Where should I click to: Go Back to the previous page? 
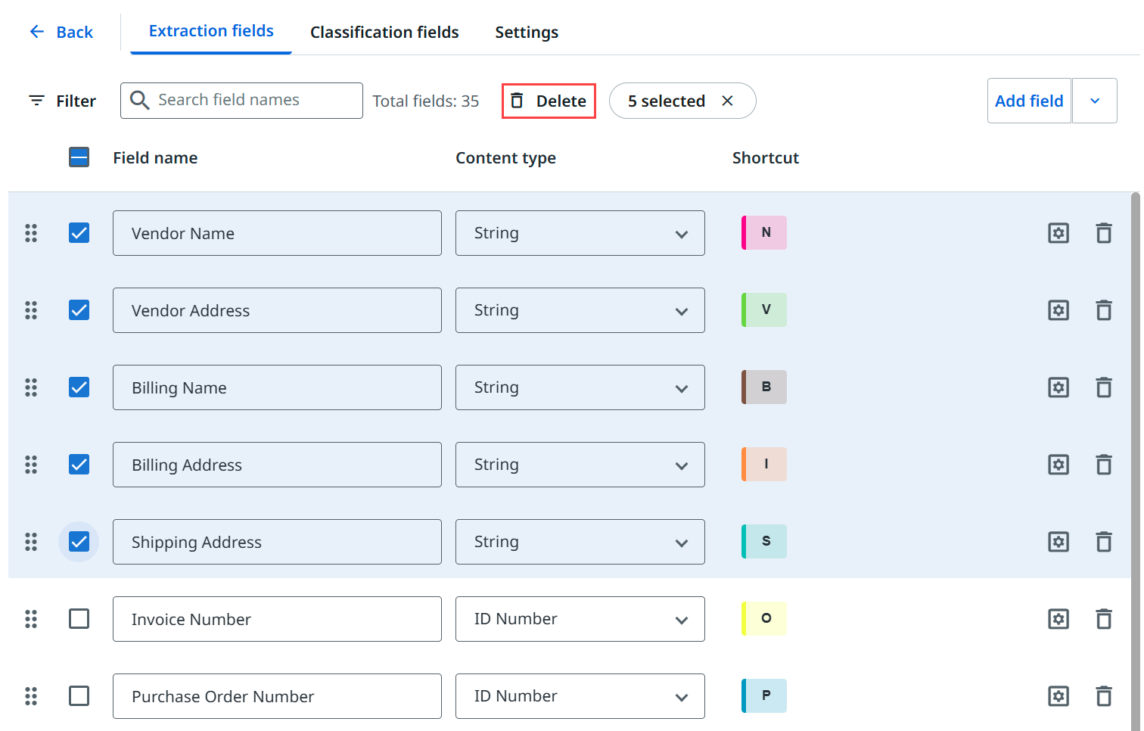tap(61, 32)
